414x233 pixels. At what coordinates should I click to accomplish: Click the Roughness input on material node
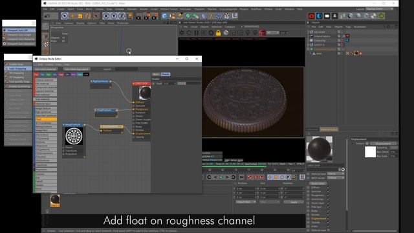pyautogui.click(x=134, y=109)
